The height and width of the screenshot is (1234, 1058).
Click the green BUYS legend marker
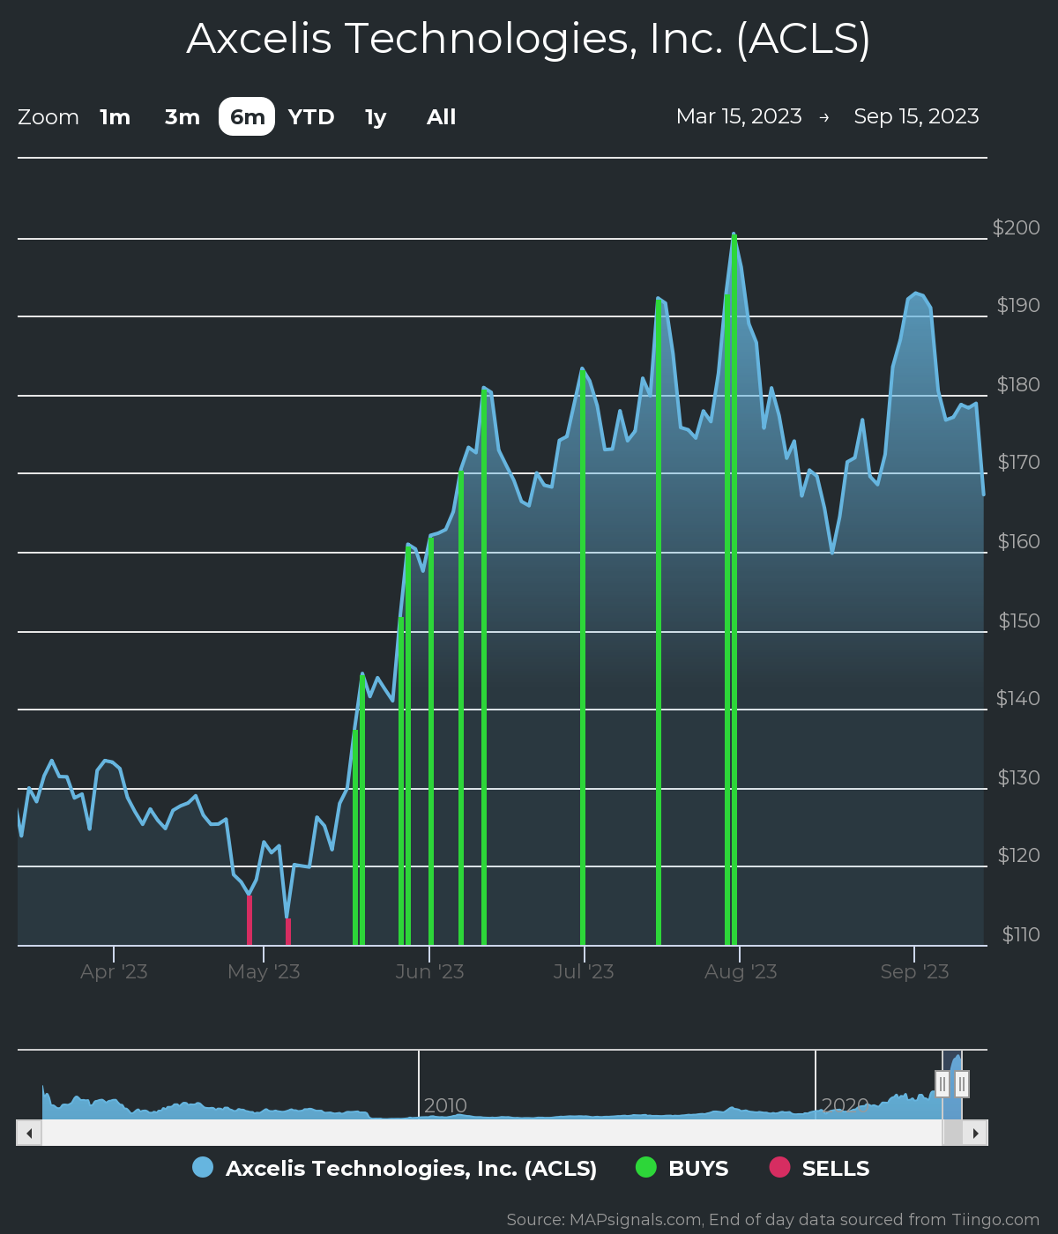tap(646, 1167)
